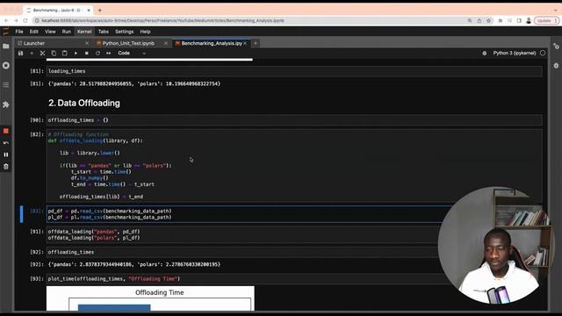Open the Tabs menu
Image resolution: width=562 pixels, height=316 pixels.
104,32
